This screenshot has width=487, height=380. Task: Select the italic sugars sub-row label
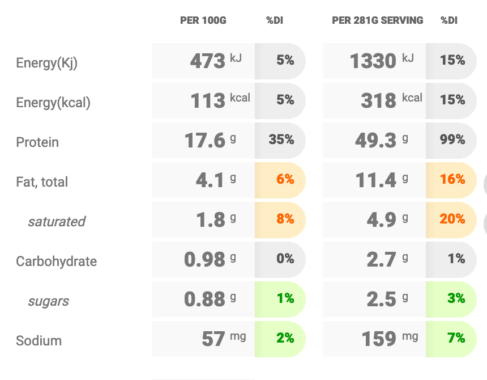tap(48, 301)
